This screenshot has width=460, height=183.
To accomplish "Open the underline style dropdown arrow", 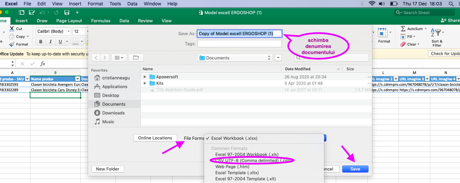I will tap(66, 42).
